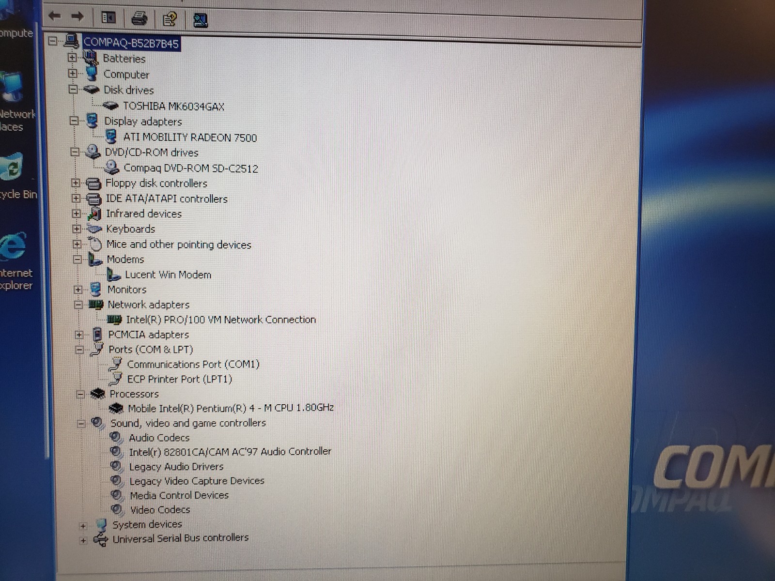The image size is (775, 581).
Task: Click the Mice and other pointing devices icon
Action: pos(95,244)
